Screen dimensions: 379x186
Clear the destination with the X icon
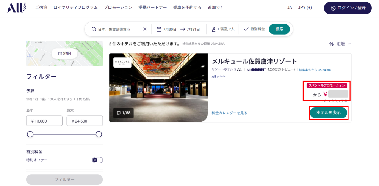click(145, 29)
